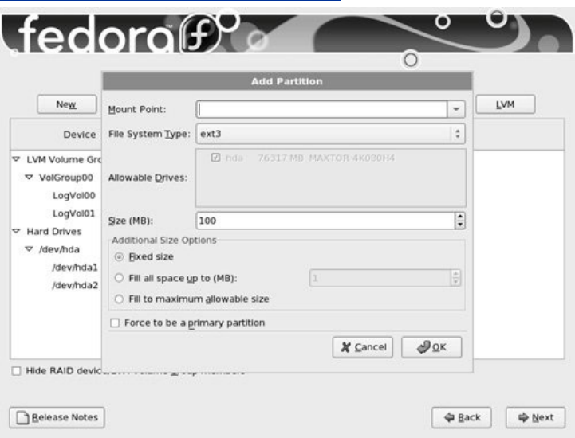Screen dimensions: 575x438
Task: Collapse the LVM Volume Groups tree
Action: [16, 159]
